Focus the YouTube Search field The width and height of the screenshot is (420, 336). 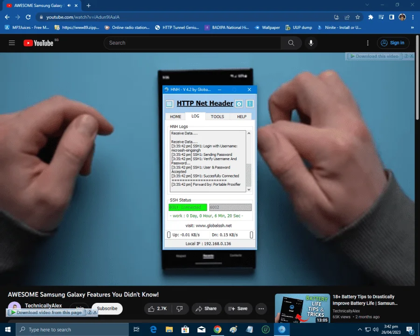192,43
